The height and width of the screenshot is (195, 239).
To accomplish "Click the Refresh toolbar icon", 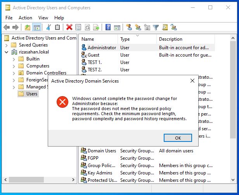I will tap(87, 28).
